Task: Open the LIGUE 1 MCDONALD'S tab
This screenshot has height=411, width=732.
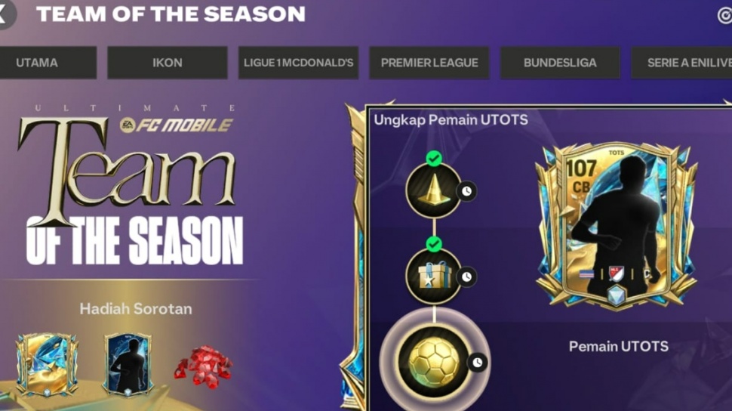Action: [x=298, y=63]
